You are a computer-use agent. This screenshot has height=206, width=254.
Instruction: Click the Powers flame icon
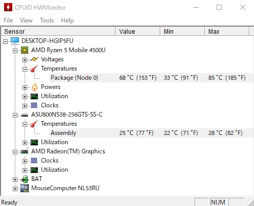coord(34,87)
